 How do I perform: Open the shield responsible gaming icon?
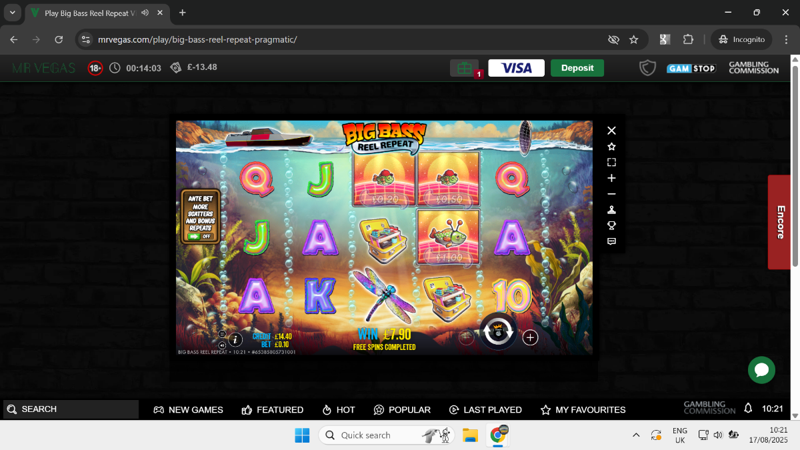tap(648, 68)
